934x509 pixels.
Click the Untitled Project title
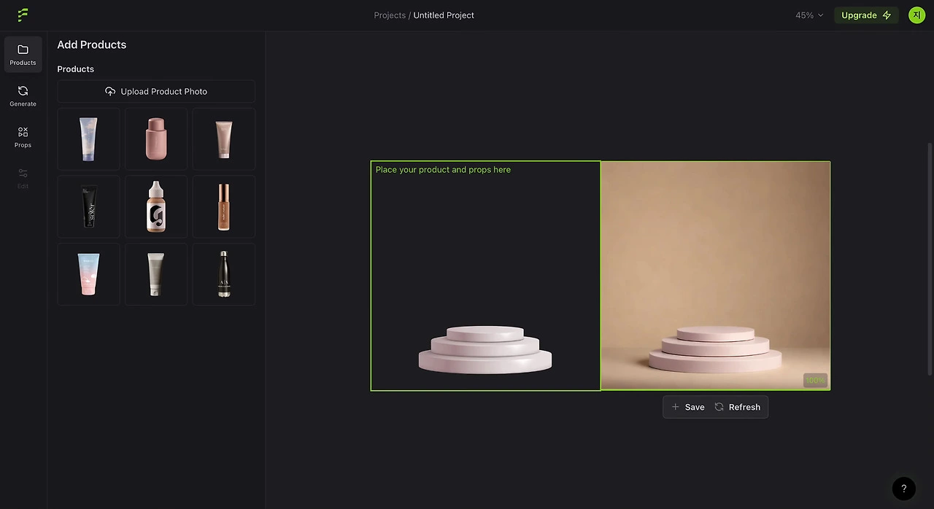[x=444, y=15]
